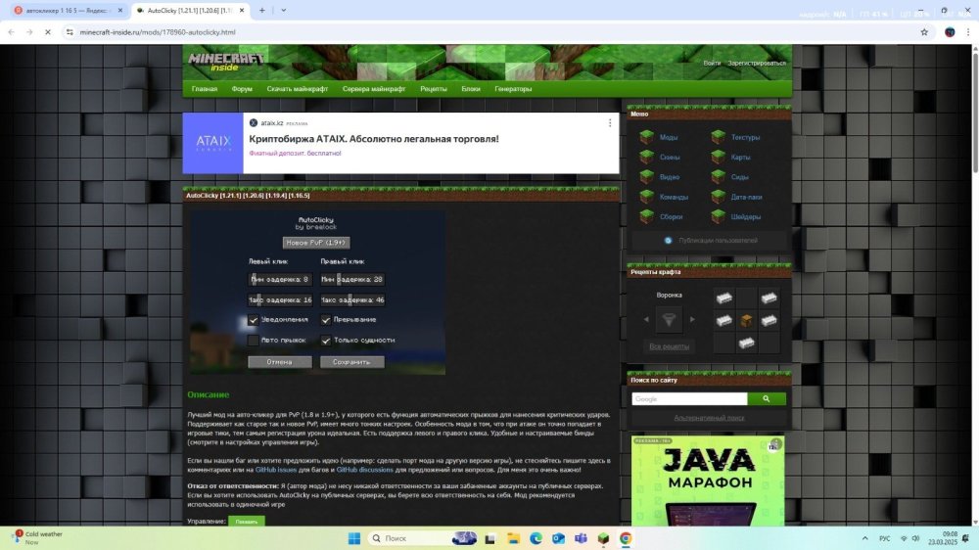Go back to the previous page
This screenshot has height=550, width=979.
pyautogui.click(x=11, y=32)
